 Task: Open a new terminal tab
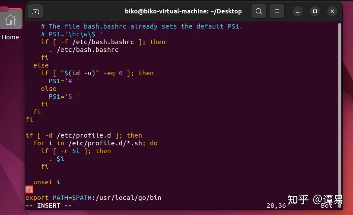pyautogui.click(x=35, y=11)
